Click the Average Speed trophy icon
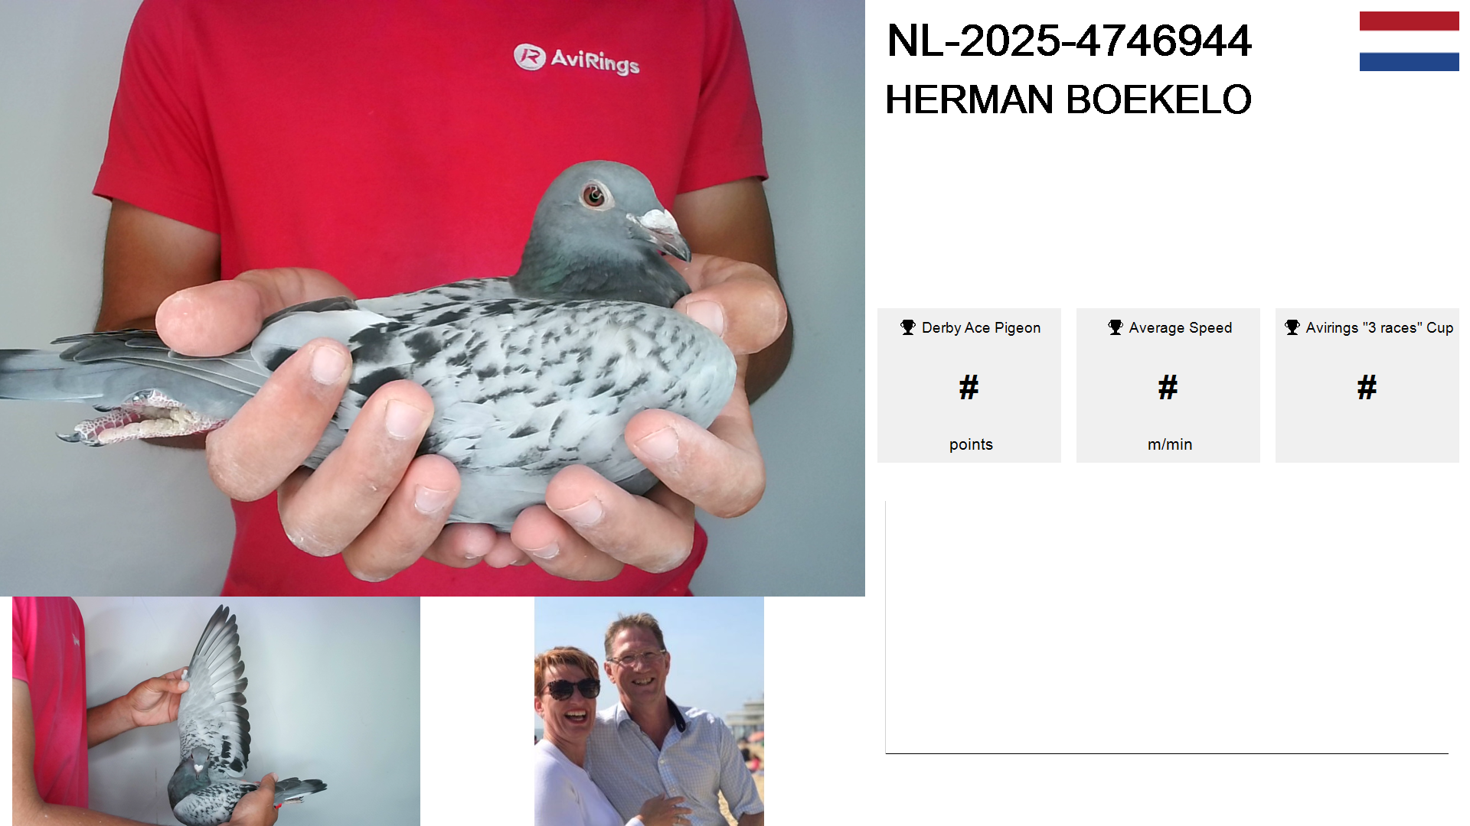The image size is (1470, 826). [1116, 327]
